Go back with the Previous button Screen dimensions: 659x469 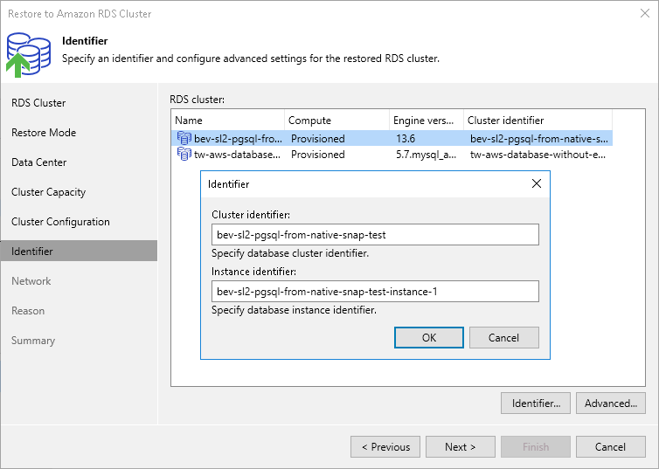point(385,447)
